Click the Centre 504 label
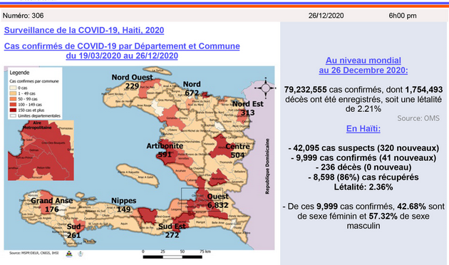 tap(237, 151)
